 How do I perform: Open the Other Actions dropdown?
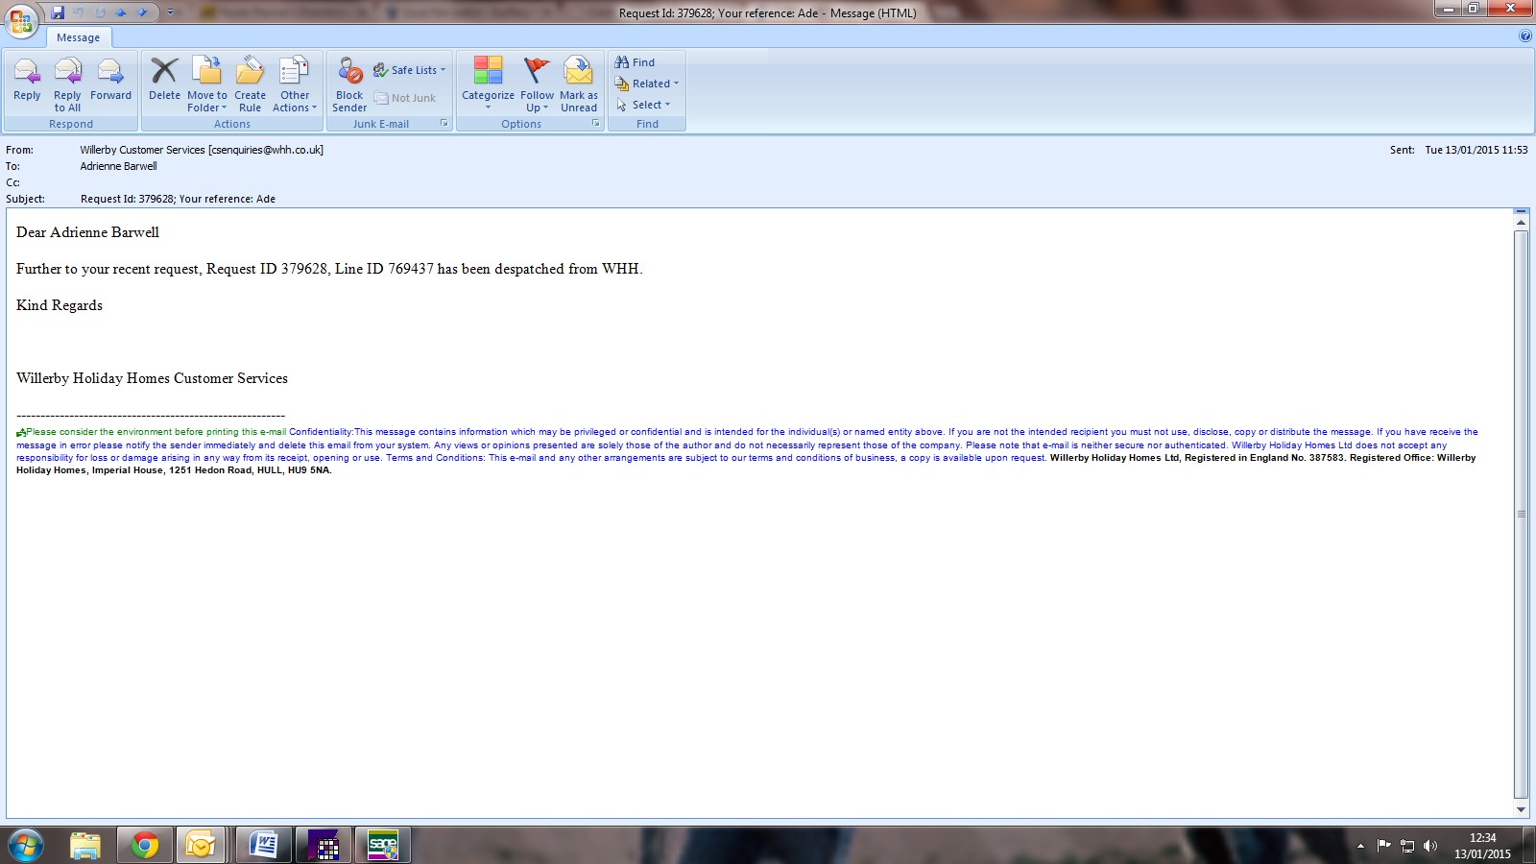tap(295, 84)
